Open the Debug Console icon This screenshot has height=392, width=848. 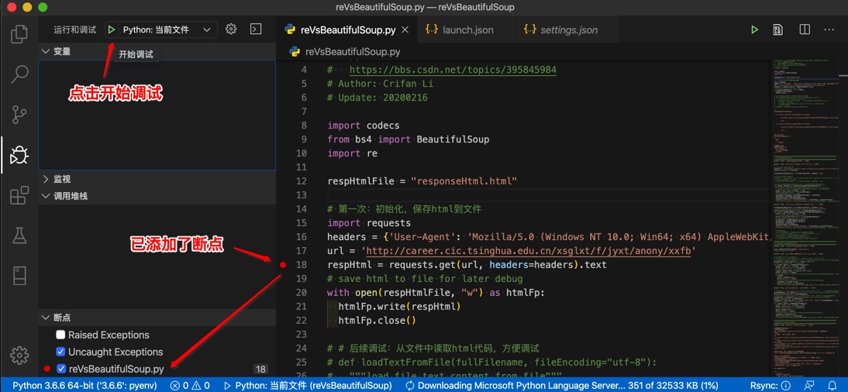click(256, 29)
